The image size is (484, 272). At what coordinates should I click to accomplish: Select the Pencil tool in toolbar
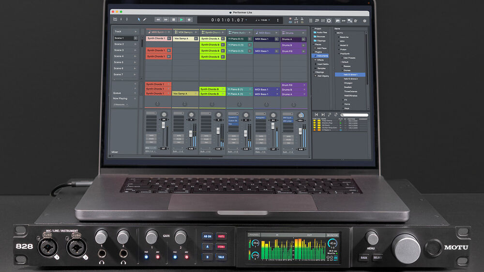(x=145, y=20)
